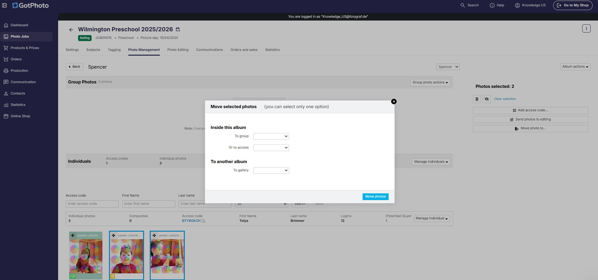
Task: Click the Enter first name field
Action: coord(149,204)
